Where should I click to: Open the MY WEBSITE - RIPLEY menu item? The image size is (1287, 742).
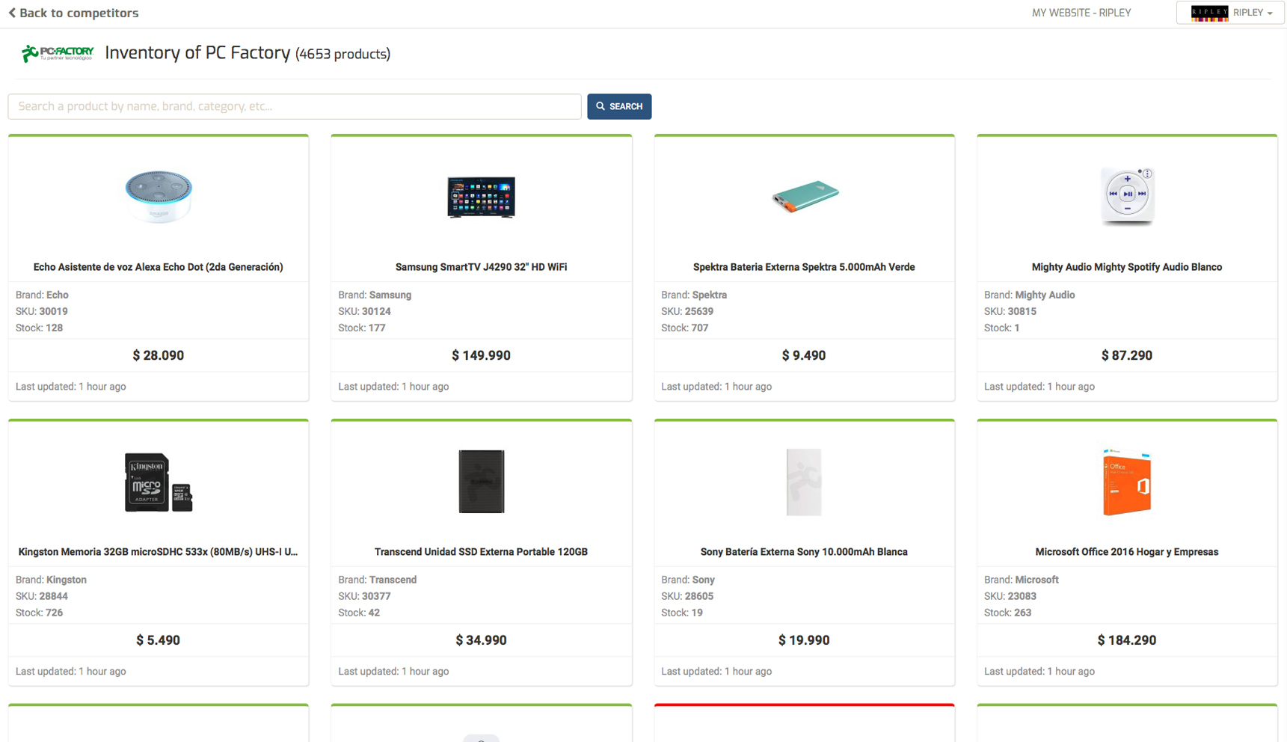point(1081,13)
